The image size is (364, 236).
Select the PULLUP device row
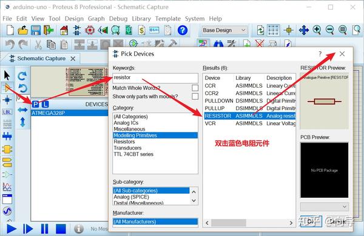249,108
